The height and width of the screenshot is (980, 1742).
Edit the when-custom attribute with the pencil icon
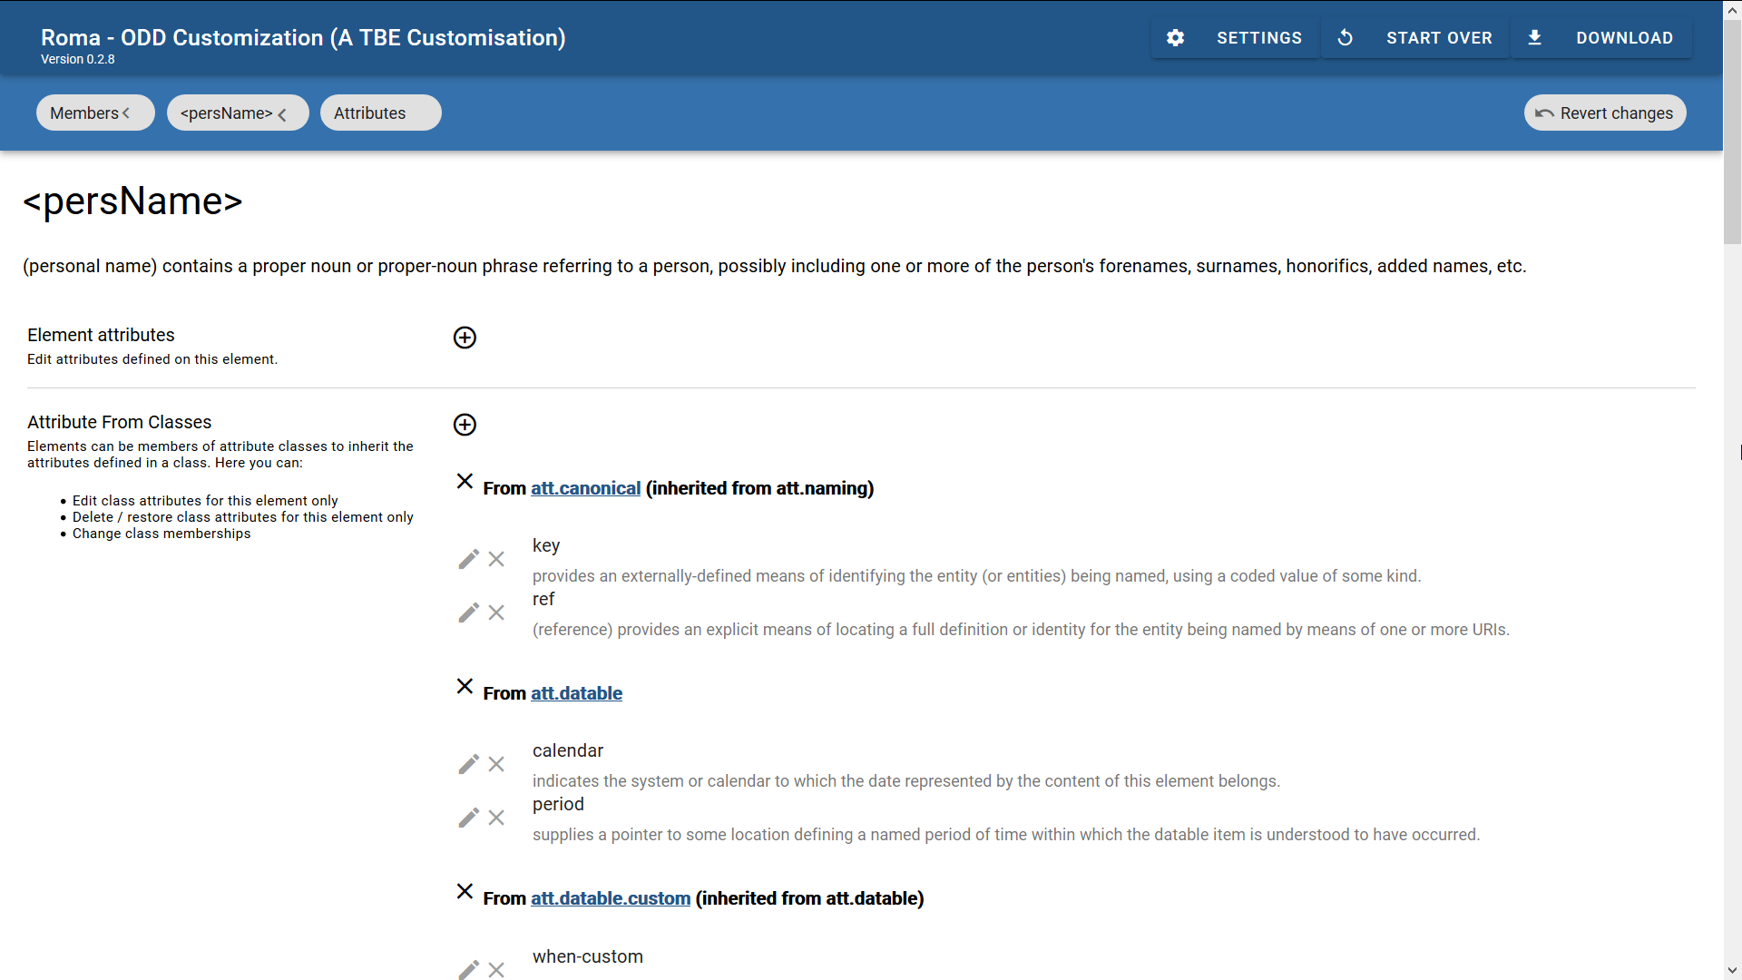point(468,968)
